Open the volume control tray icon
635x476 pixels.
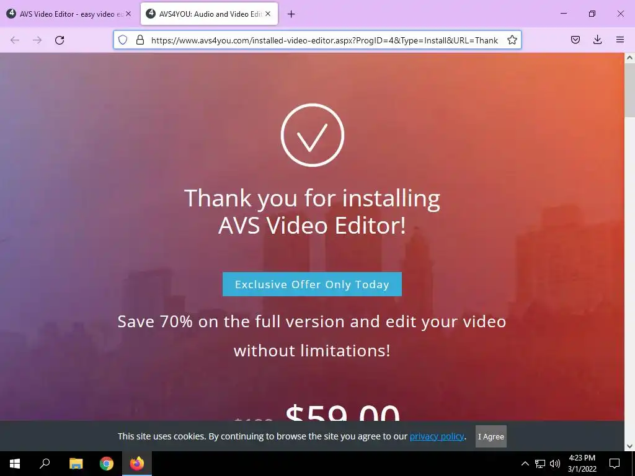click(x=555, y=464)
